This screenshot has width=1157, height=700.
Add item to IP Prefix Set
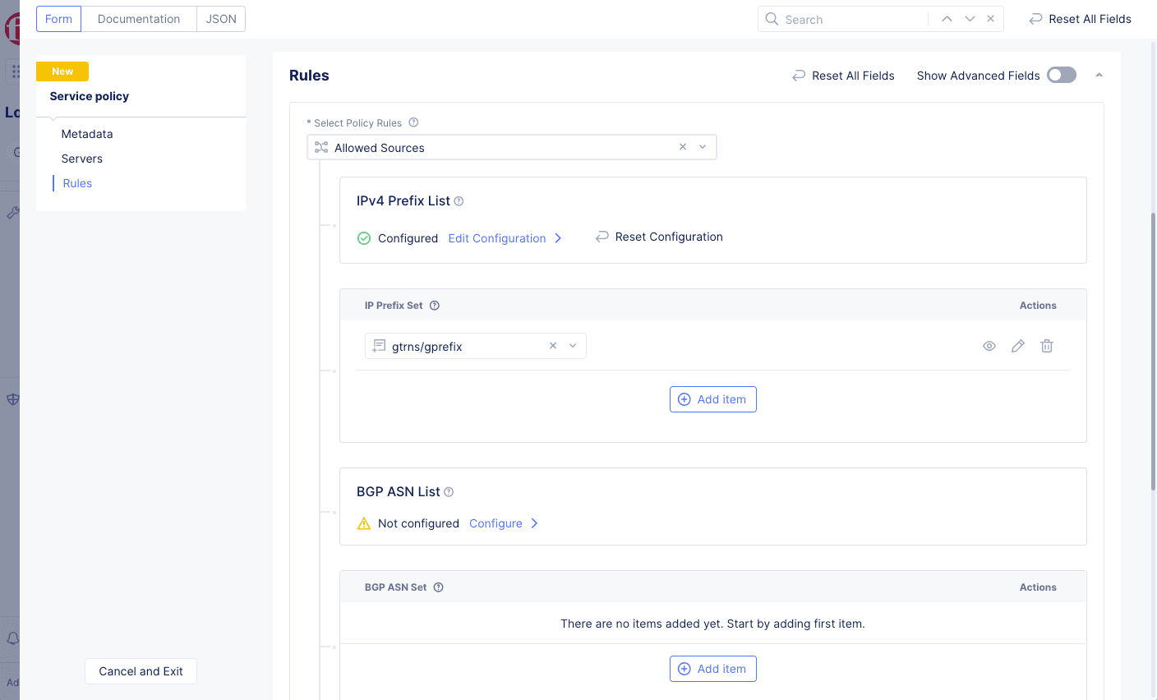712,399
